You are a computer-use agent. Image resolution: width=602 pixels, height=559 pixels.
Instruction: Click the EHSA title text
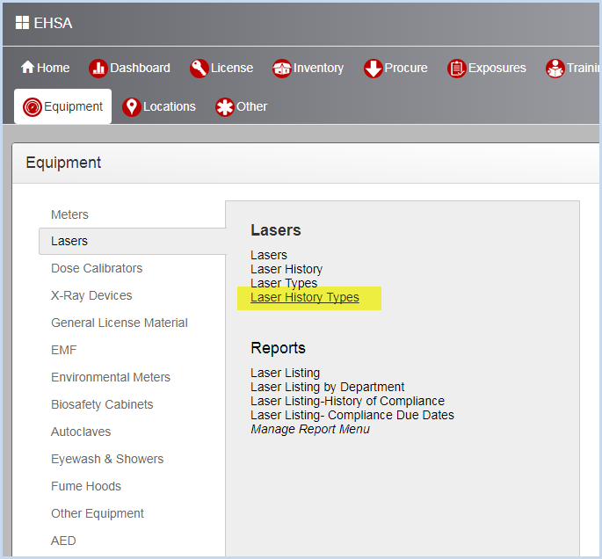[53, 23]
